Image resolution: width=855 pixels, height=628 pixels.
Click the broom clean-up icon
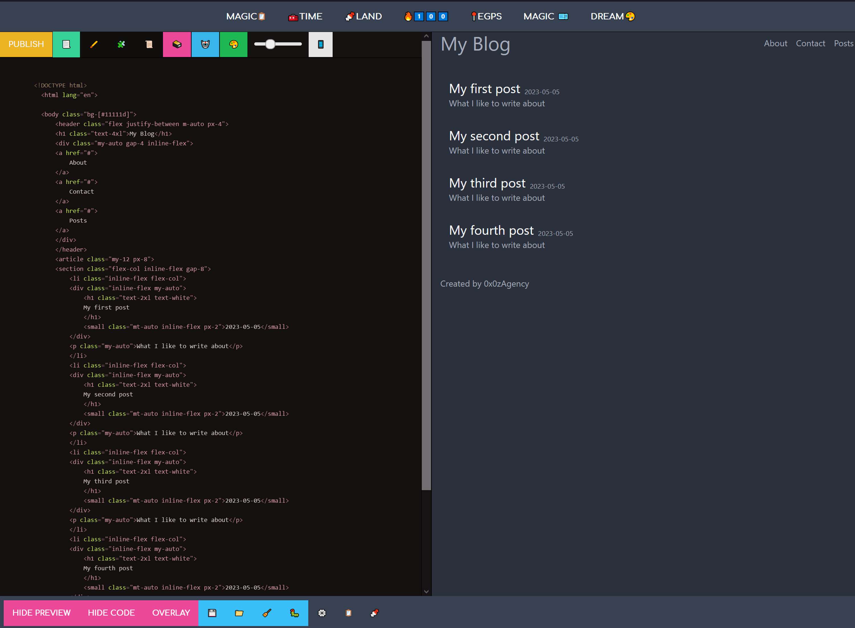click(x=267, y=613)
